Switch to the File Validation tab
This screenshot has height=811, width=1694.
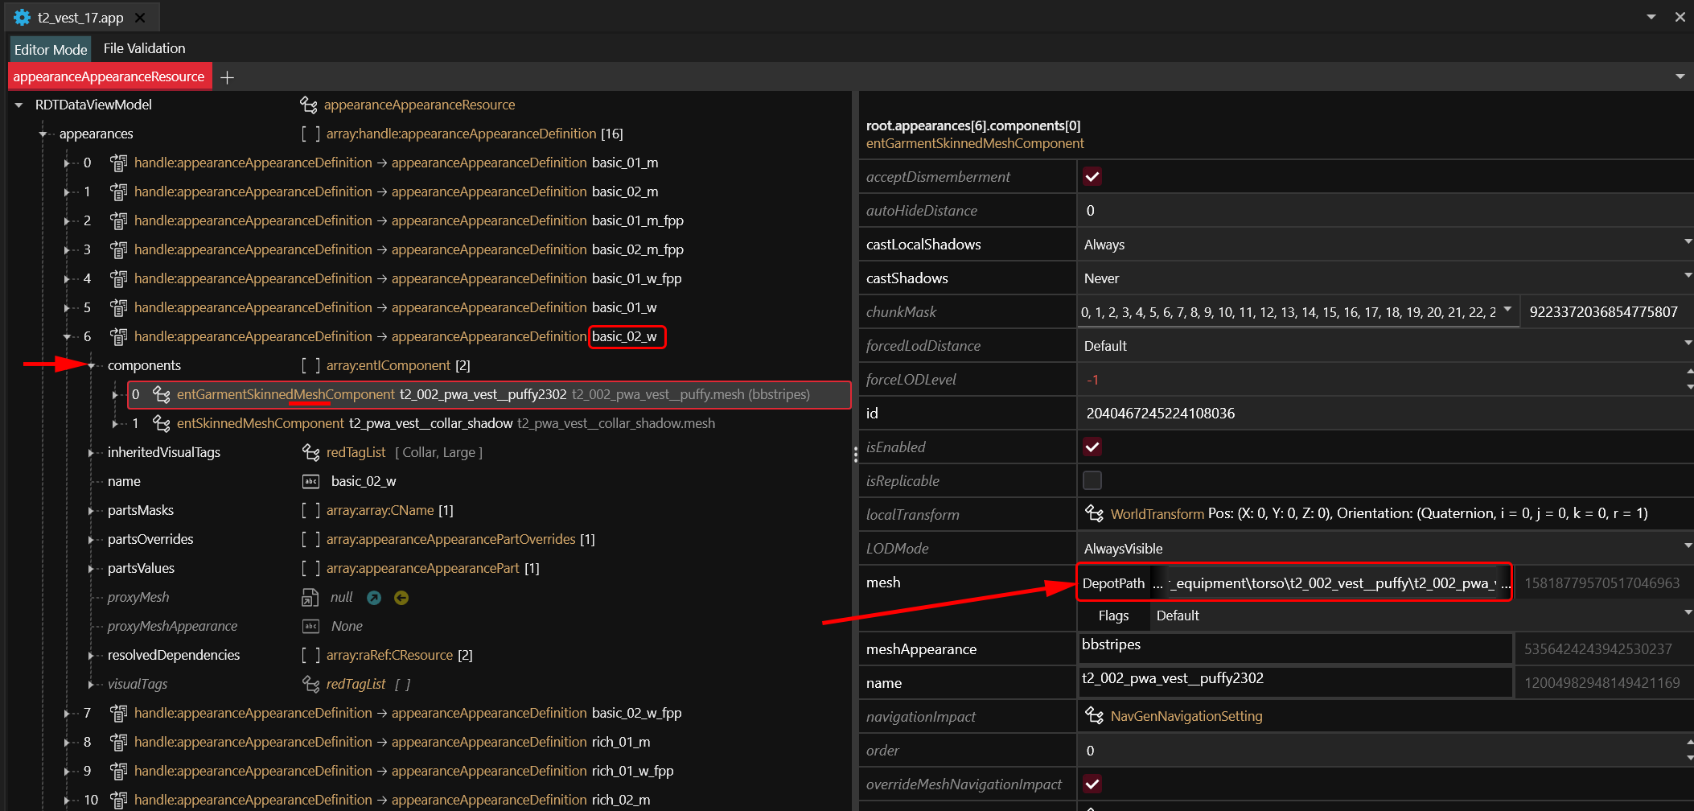144,48
